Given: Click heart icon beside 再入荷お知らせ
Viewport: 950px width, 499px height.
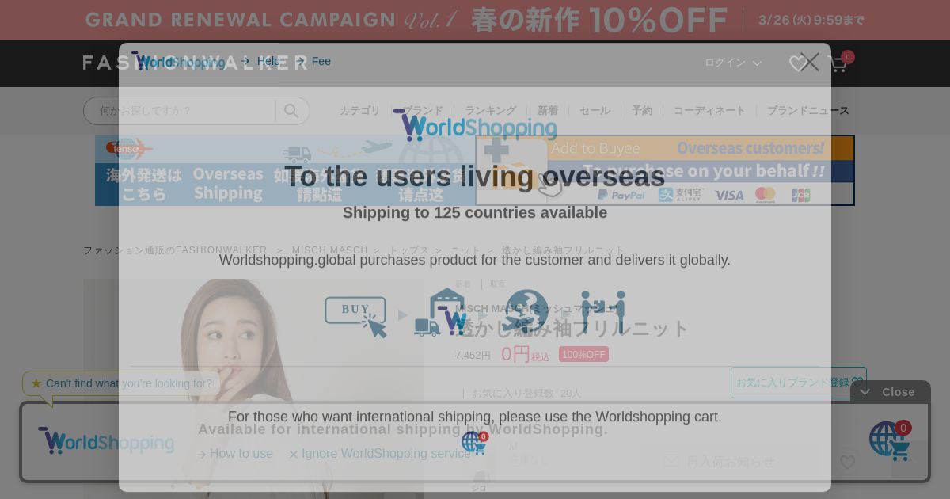Looking at the screenshot, I should click(x=847, y=462).
